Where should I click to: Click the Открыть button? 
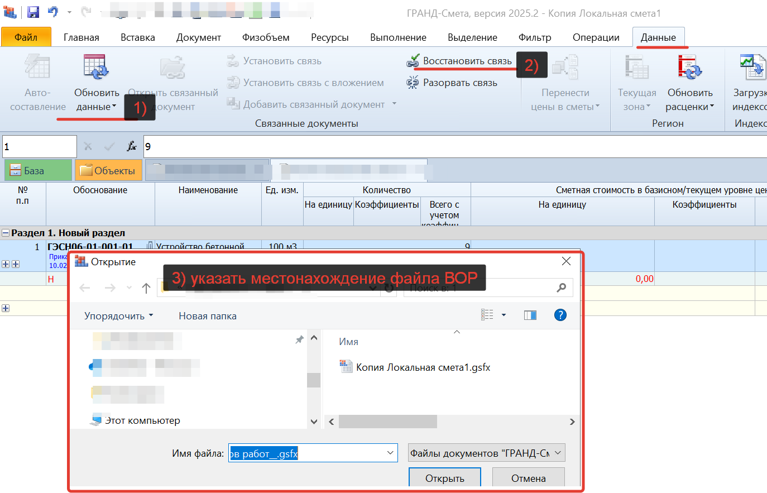pyautogui.click(x=445, y=477)
